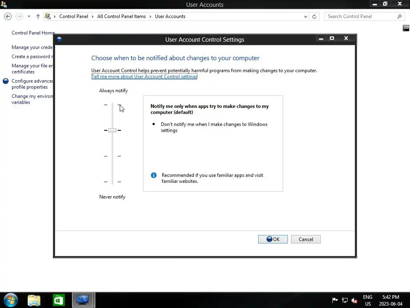Minimize the User Account Control Settings dialog
Image resolution: width=410 pixels, height=308 pixels.
(x=321, y=38)
